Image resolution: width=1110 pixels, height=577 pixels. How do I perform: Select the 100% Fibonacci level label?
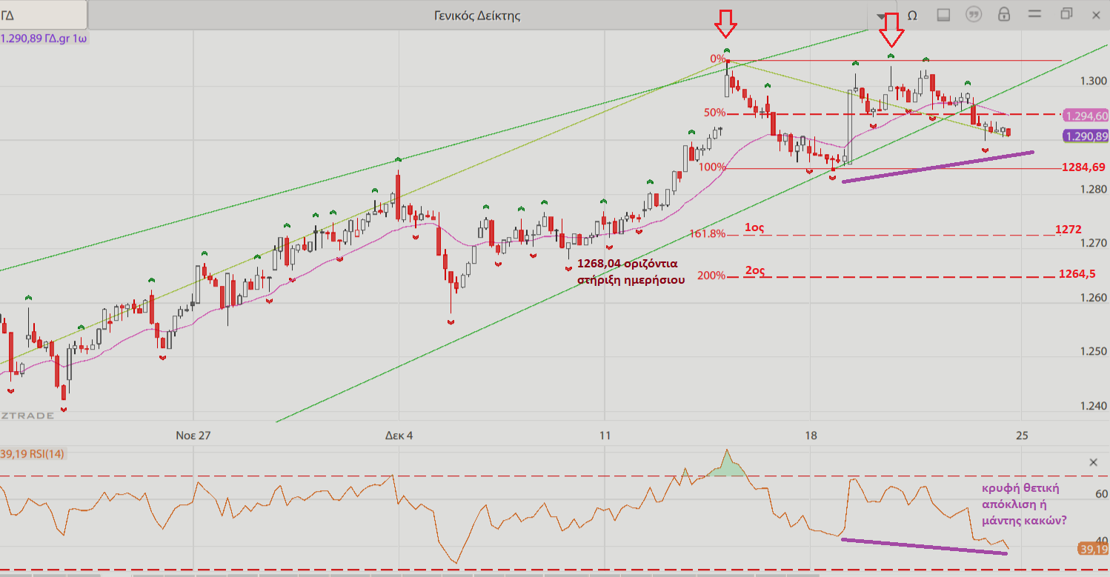point(712,167)
